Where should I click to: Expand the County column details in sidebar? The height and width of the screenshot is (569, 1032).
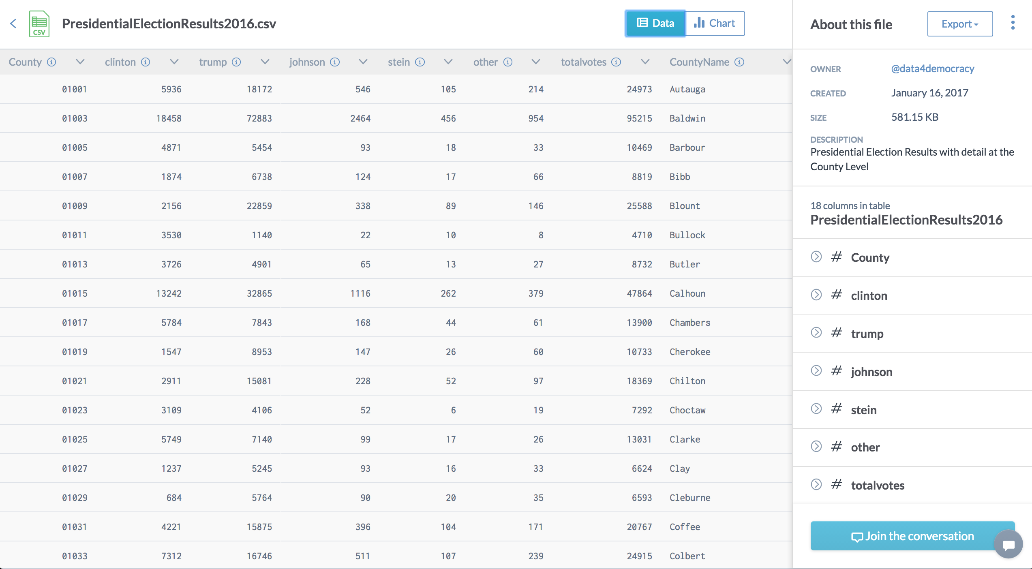coord(816,257)
